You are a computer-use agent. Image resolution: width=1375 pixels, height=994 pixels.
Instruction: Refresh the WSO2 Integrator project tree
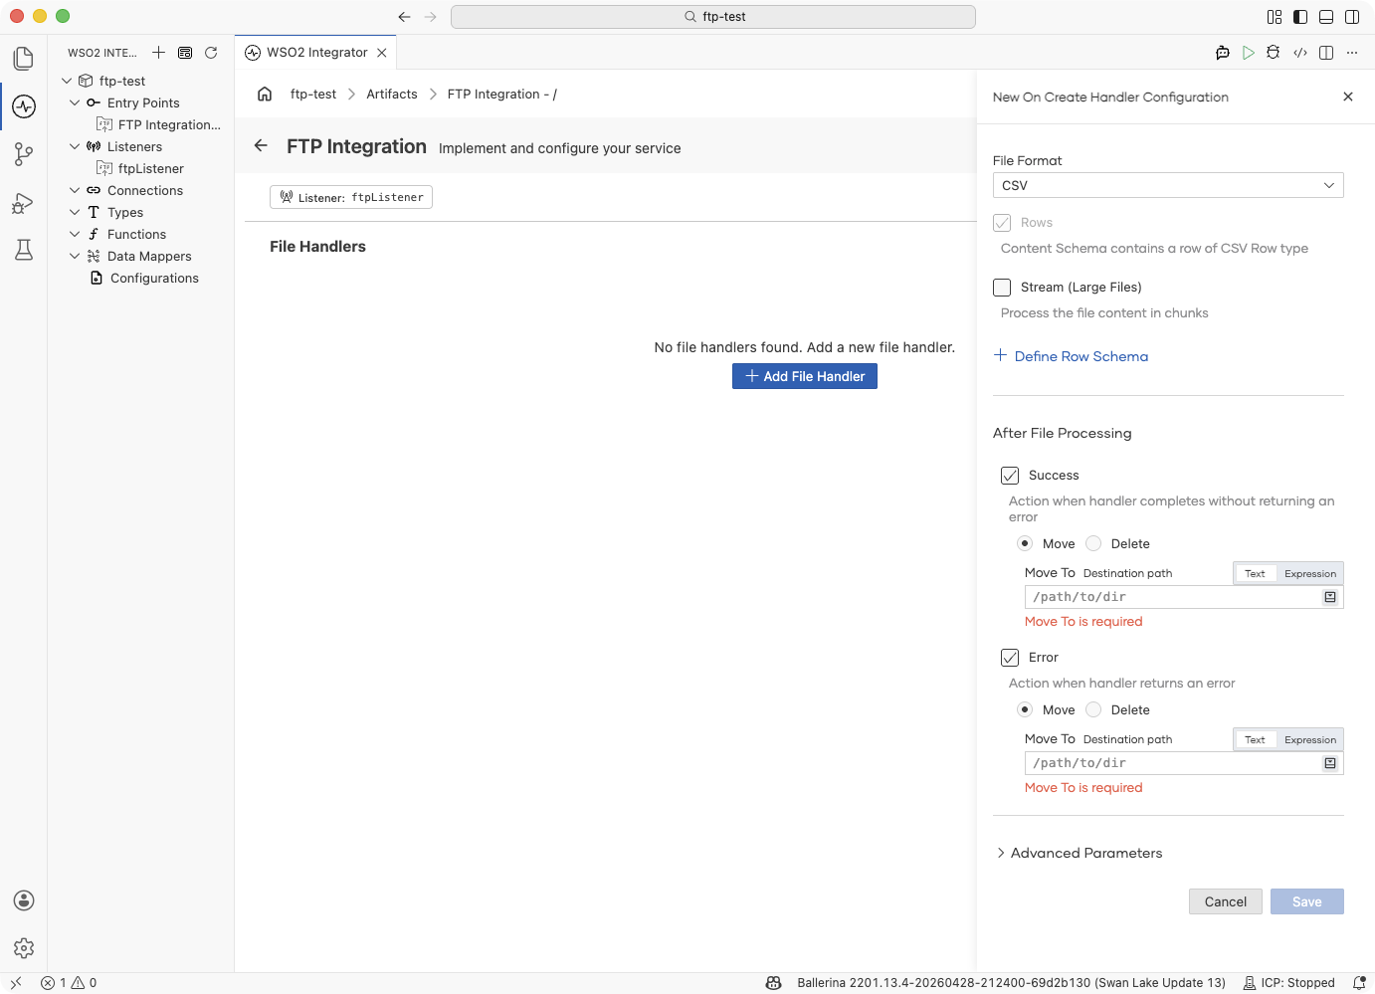[x=211, y=53]
